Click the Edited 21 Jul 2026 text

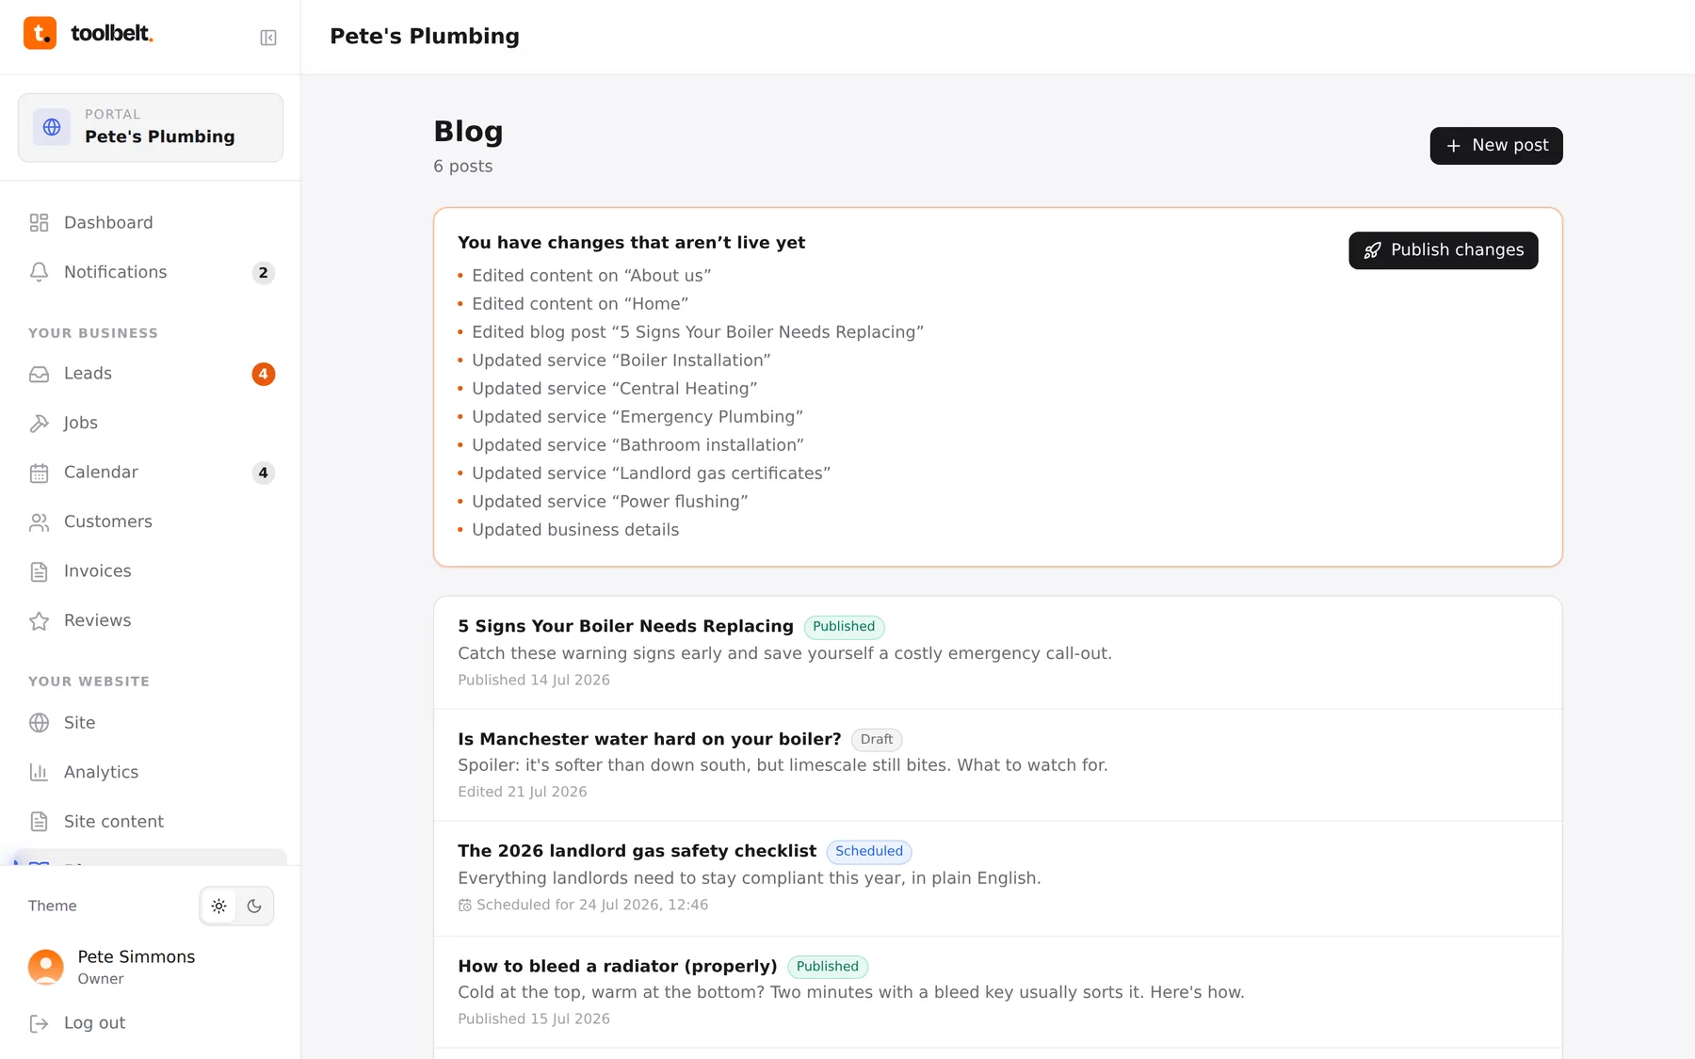[x=523, y=793]
